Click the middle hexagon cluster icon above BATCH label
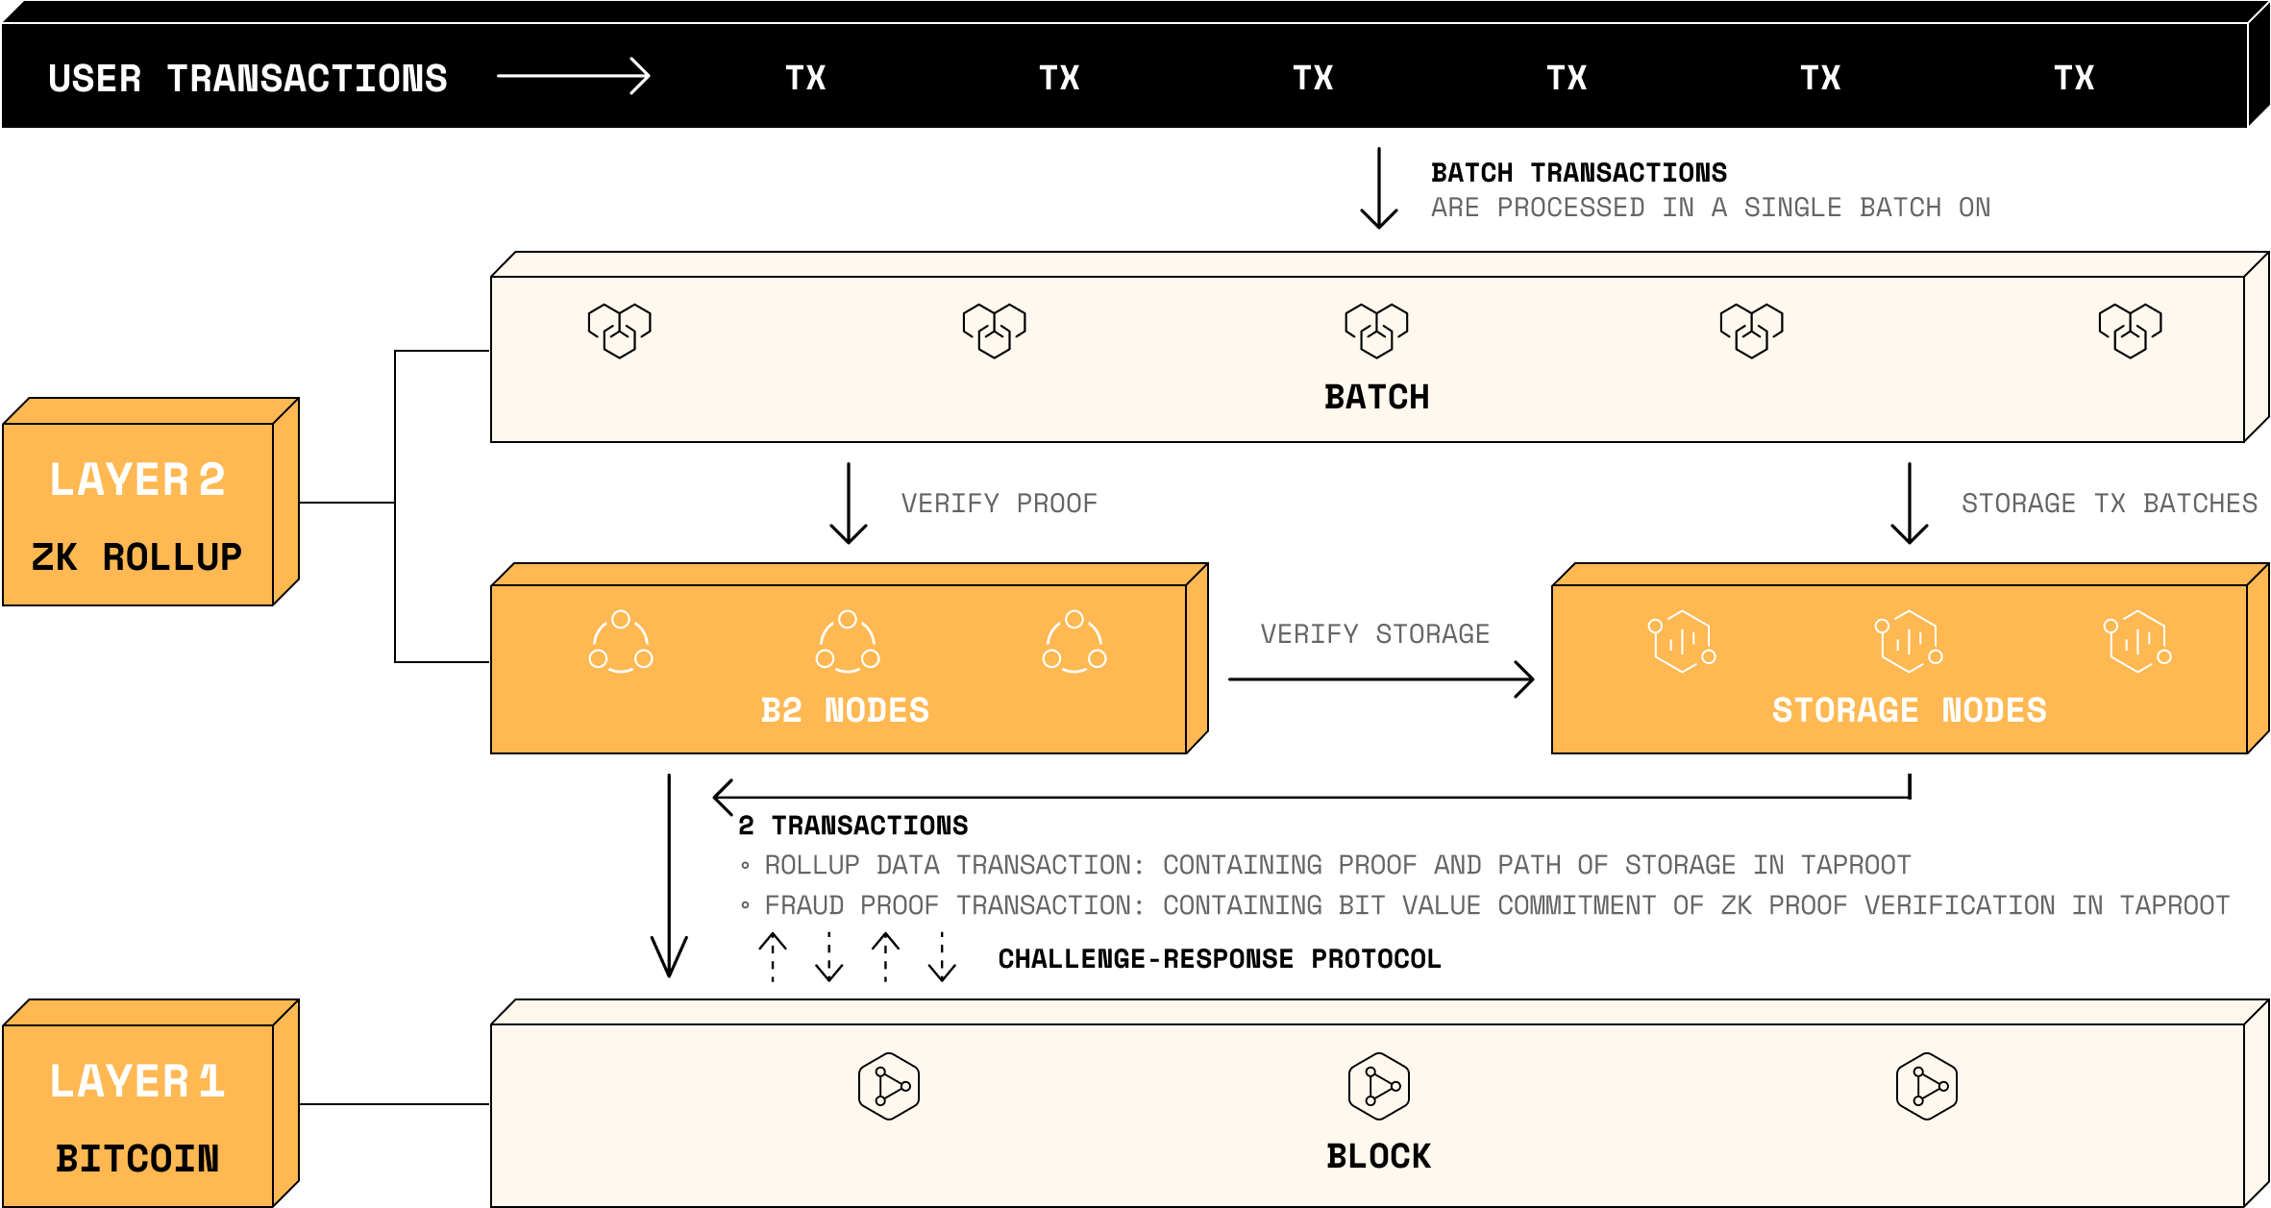 coord(1376,331)
